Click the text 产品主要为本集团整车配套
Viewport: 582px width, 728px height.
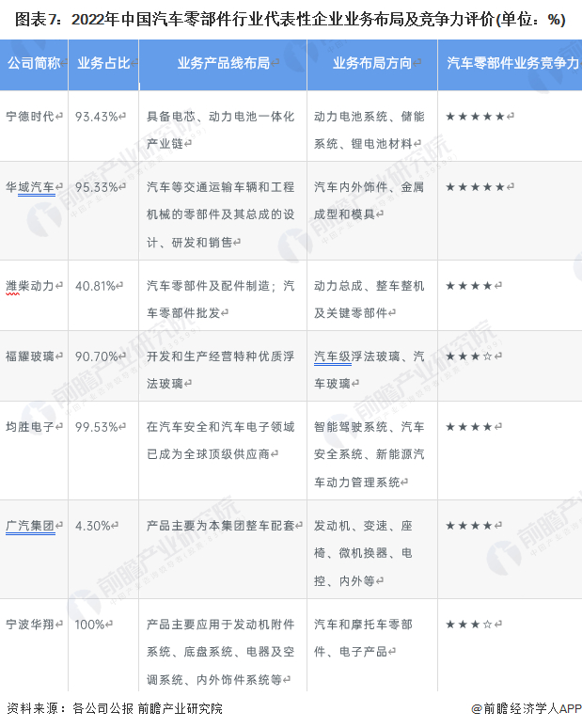point(220,526)
